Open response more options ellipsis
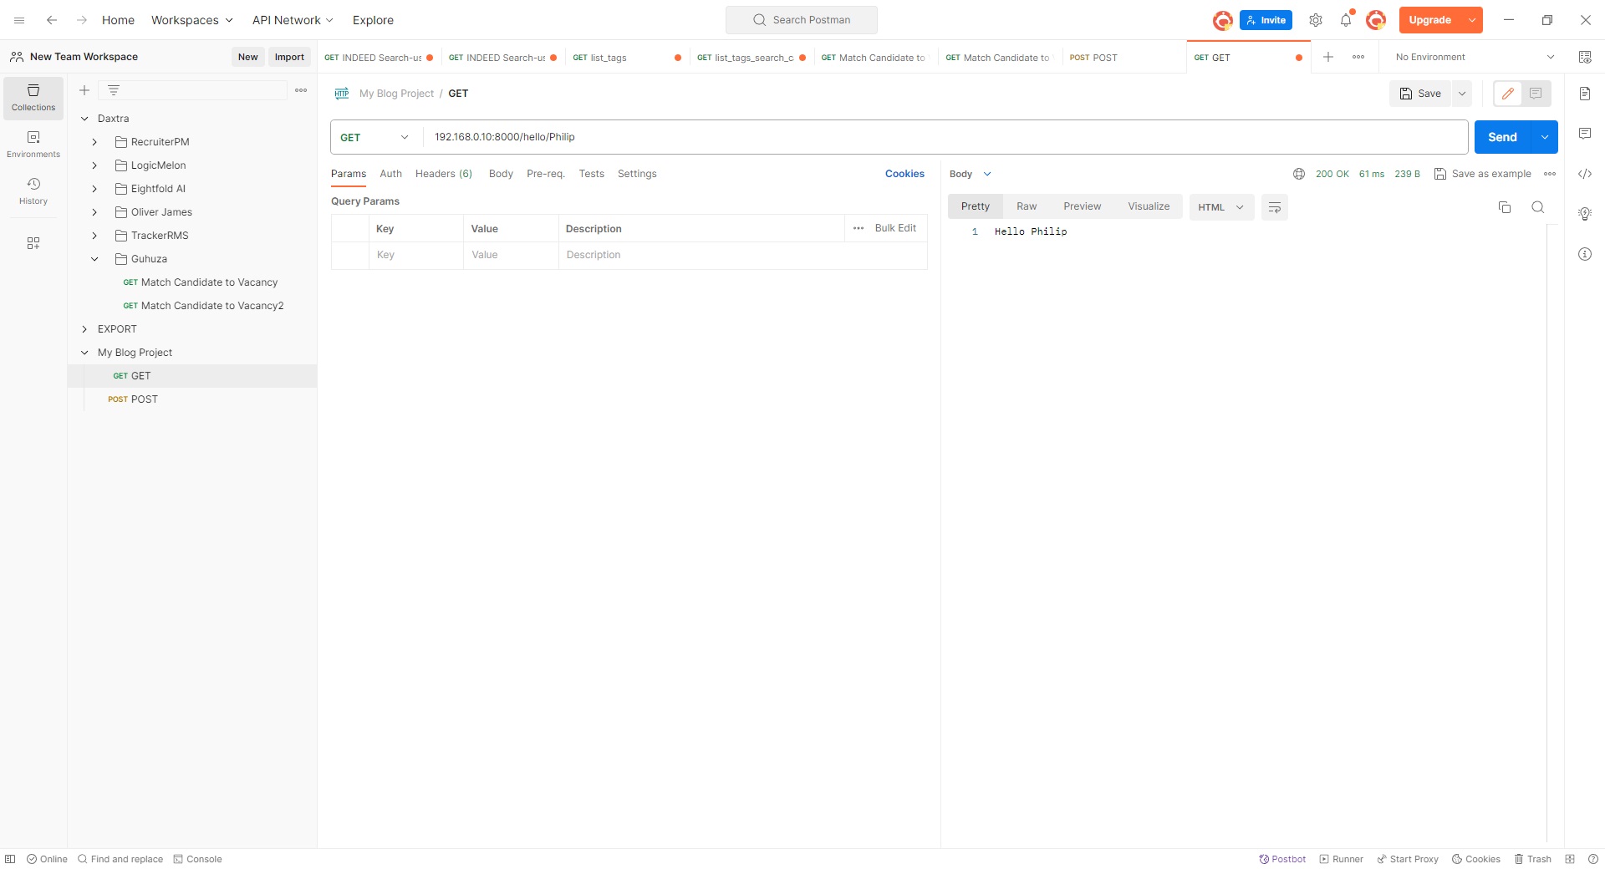The image size is (1605, 869). click(x=1550, y=174)
